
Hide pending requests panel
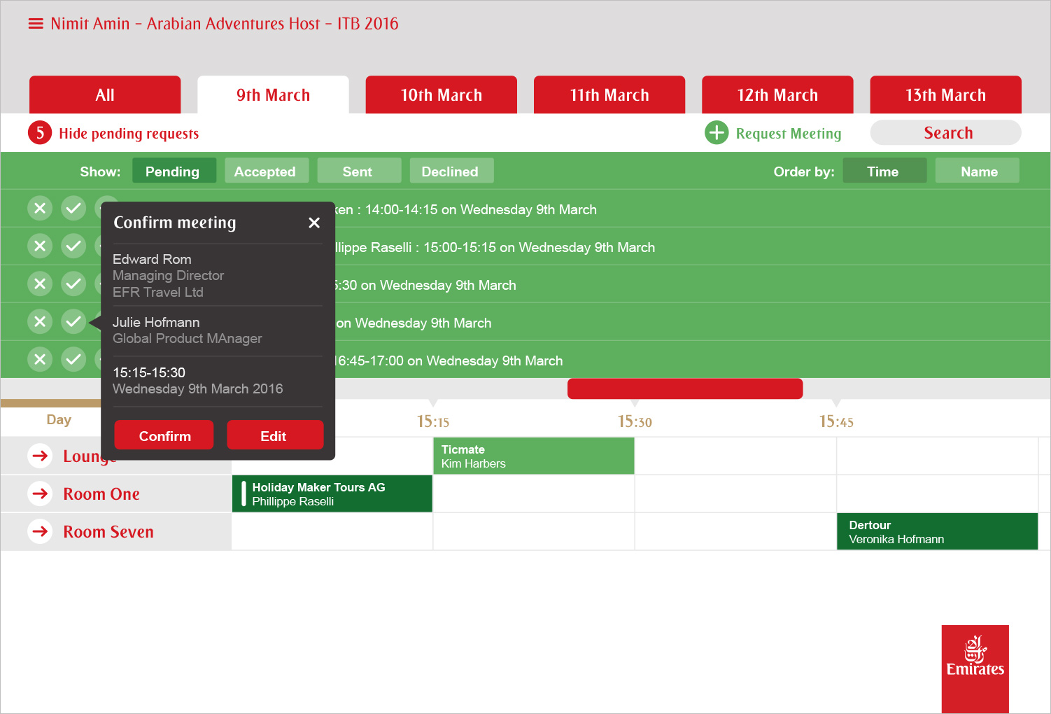pos(129,133)
